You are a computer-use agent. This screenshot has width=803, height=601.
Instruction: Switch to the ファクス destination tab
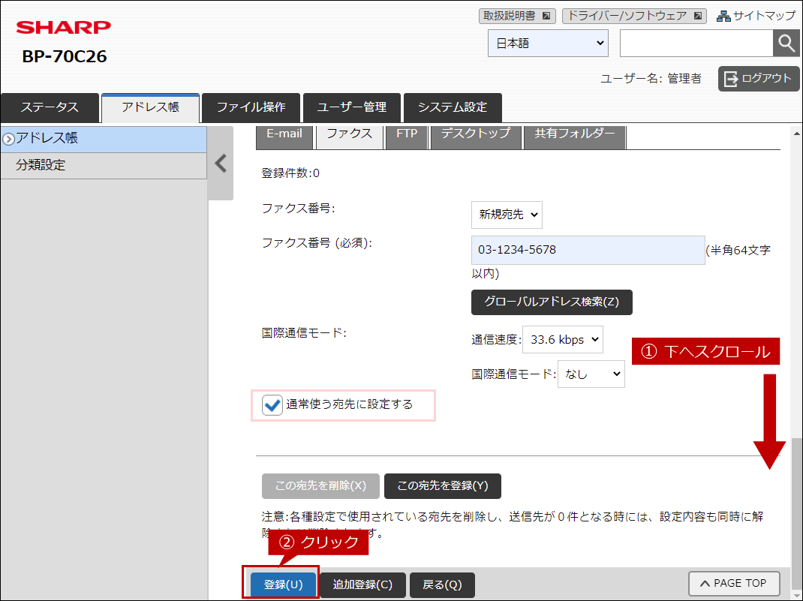[350, 136]
